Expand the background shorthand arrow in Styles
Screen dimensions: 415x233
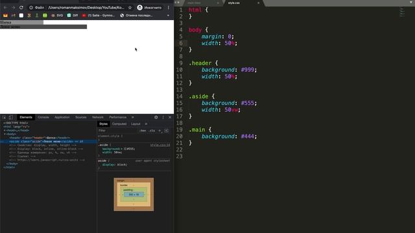tap(122, 149)
